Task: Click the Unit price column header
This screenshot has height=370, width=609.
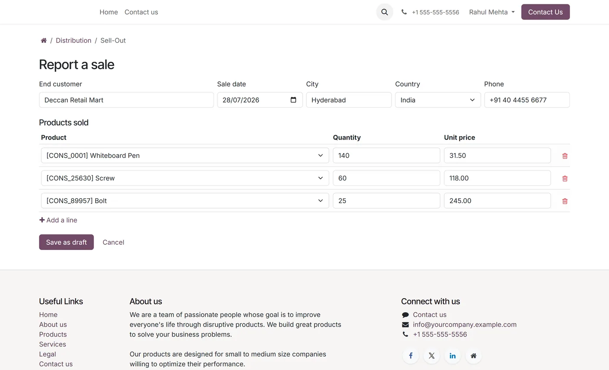Action: 459,137
